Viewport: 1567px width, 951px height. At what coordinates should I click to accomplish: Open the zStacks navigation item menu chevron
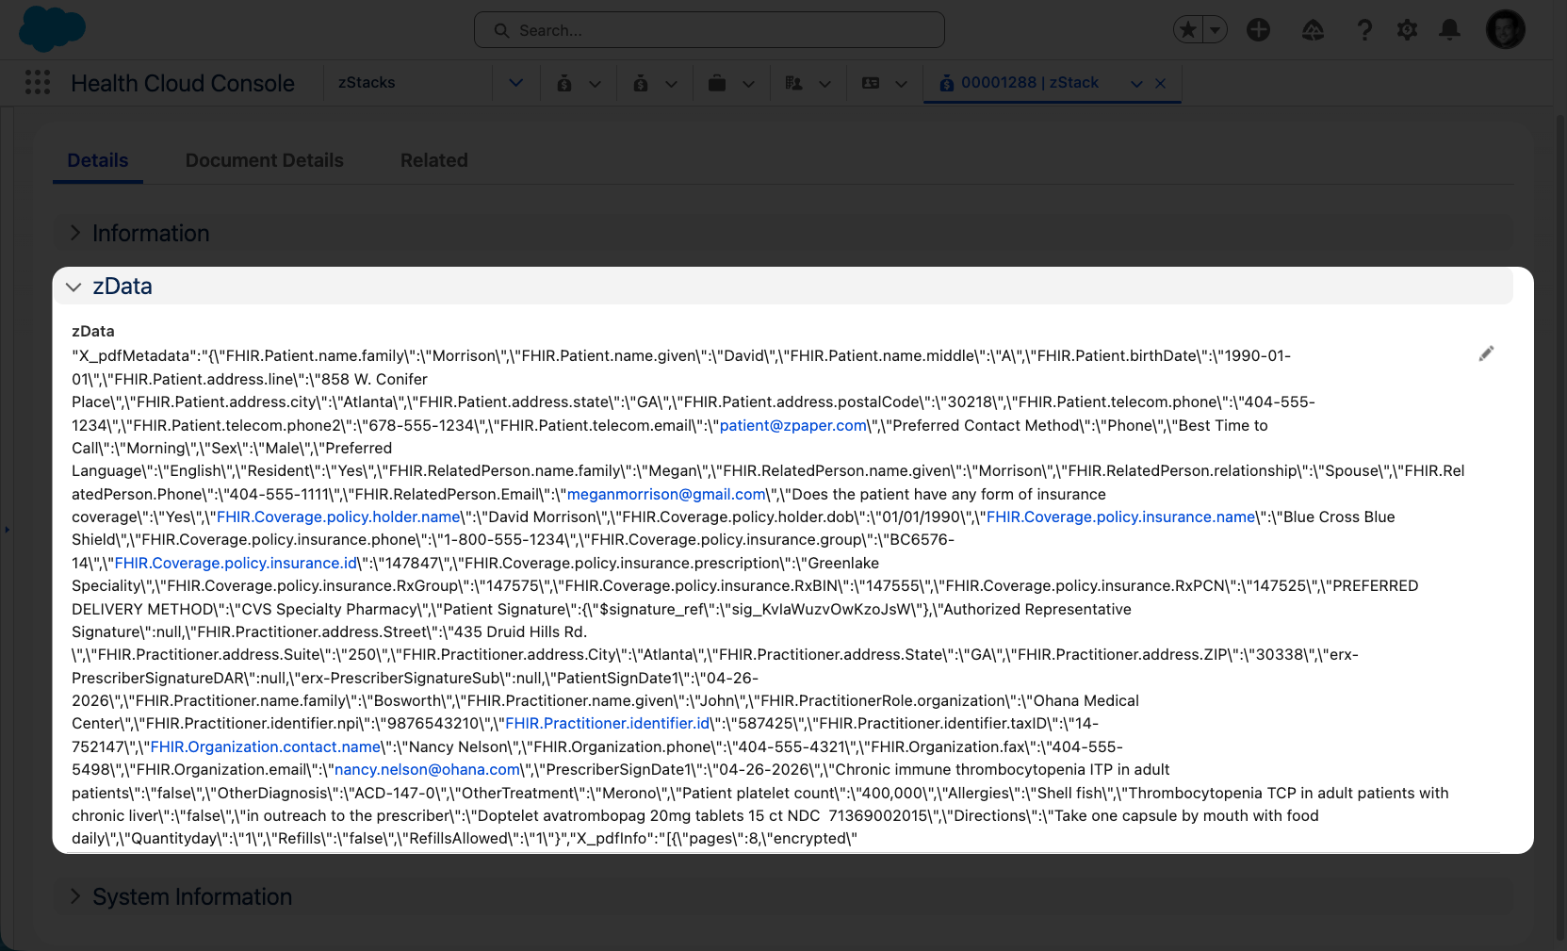pos(516,83)
